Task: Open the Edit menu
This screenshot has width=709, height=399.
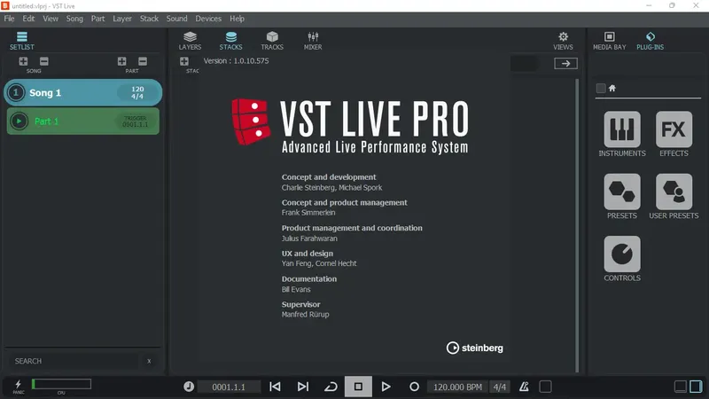Action: pyautogui.click(x=28, y=19)
